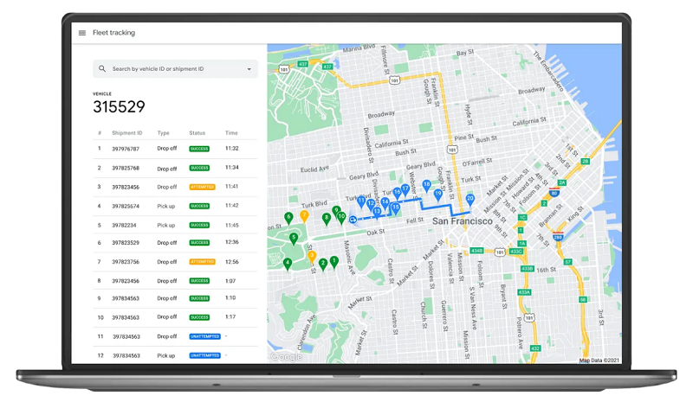
Task: Select shipment ID 397976787
Action: tap(126, 150)
